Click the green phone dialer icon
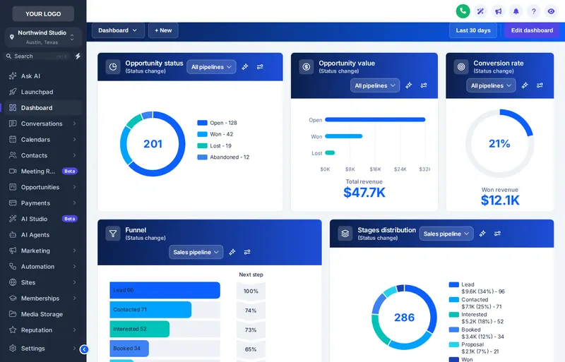565x362 pixels. (x=463, y=11)
